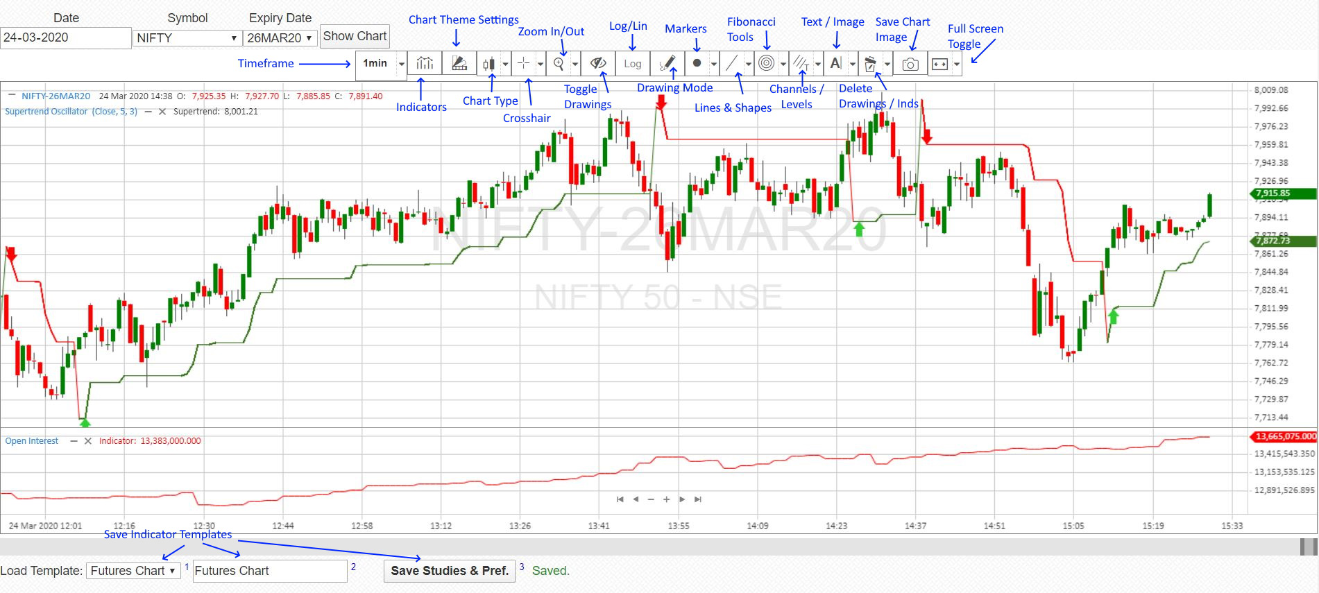The width and height of the screenshot is (1319, 593).
Task: Toggle full screen mode icon
Action: 939,64
